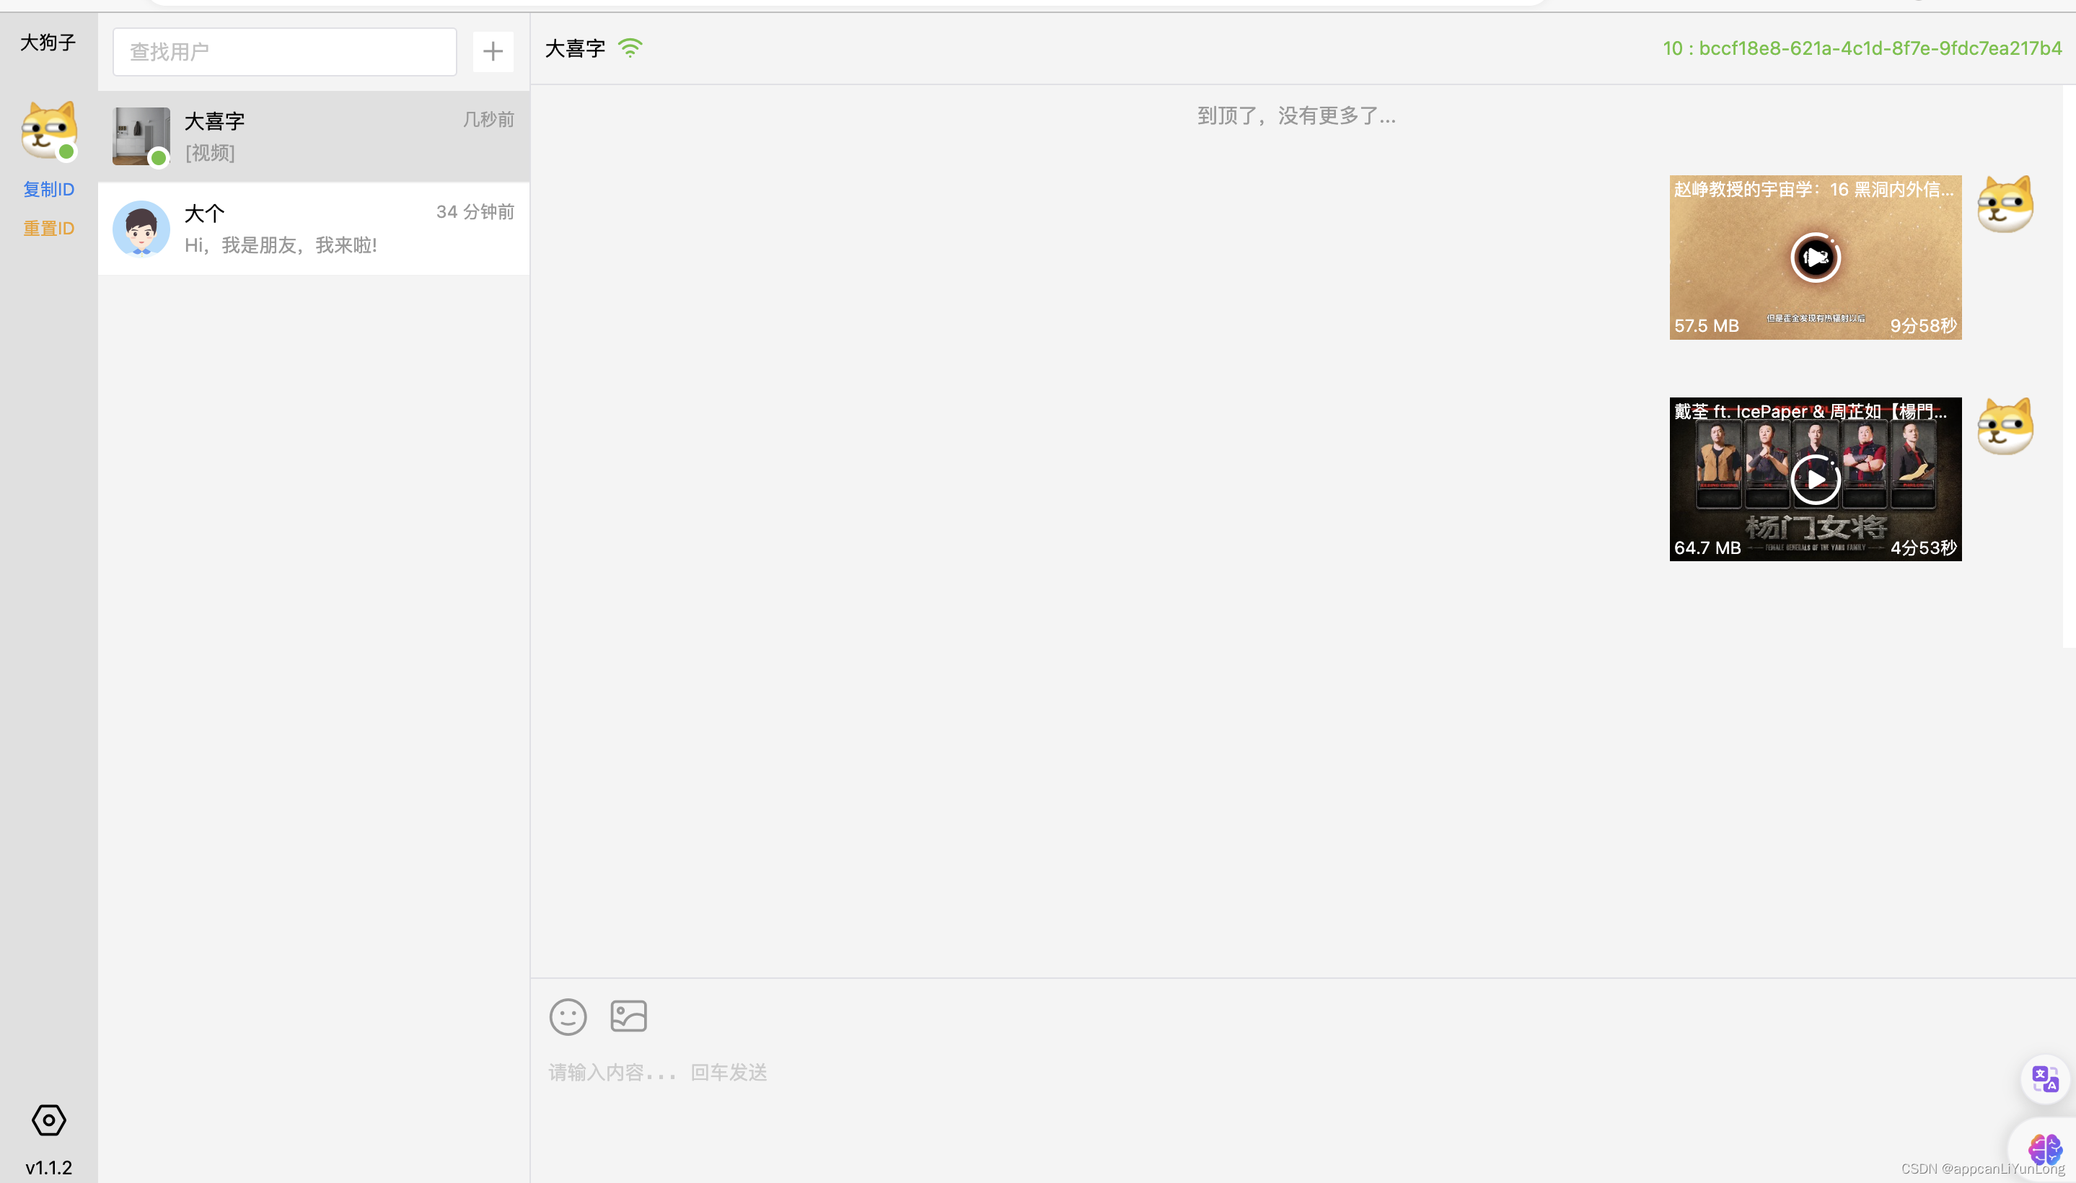2076x1183 pixels.
Task: Click the 大喜字 chat header name
Action: pyautogui.click(x=576, y=48)
